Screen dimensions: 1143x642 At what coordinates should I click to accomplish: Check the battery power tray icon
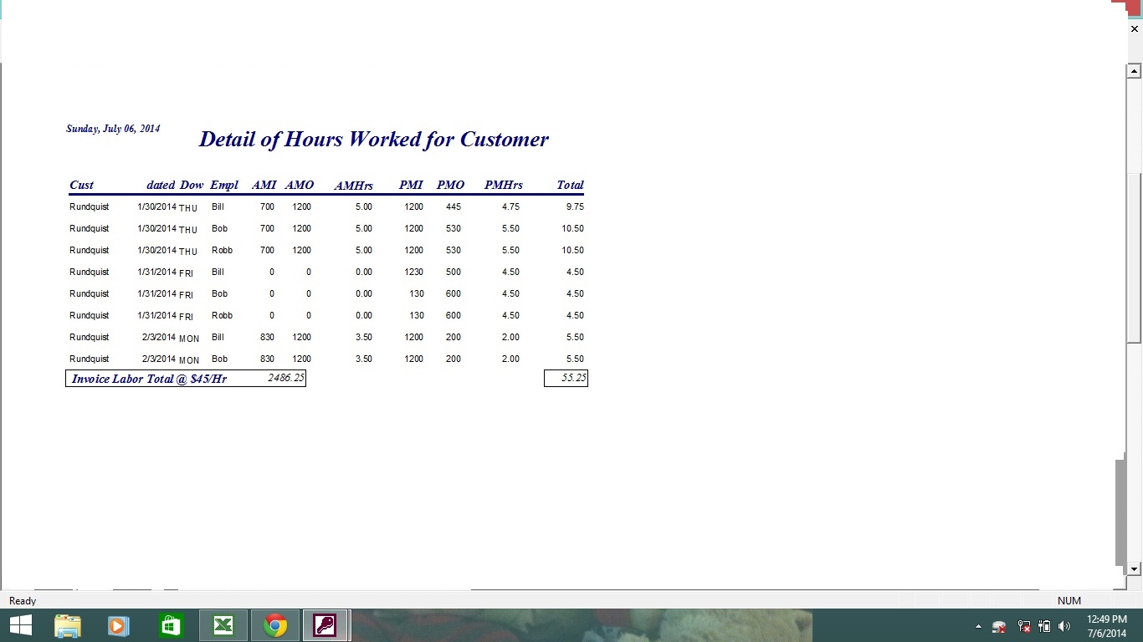coord(1044,626)
